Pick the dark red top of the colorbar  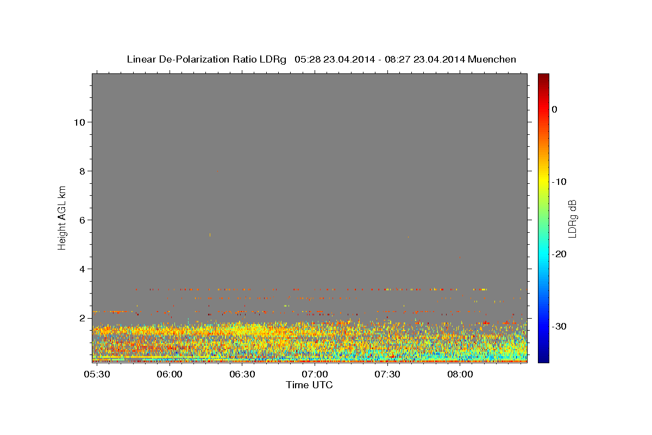[543, 78]
